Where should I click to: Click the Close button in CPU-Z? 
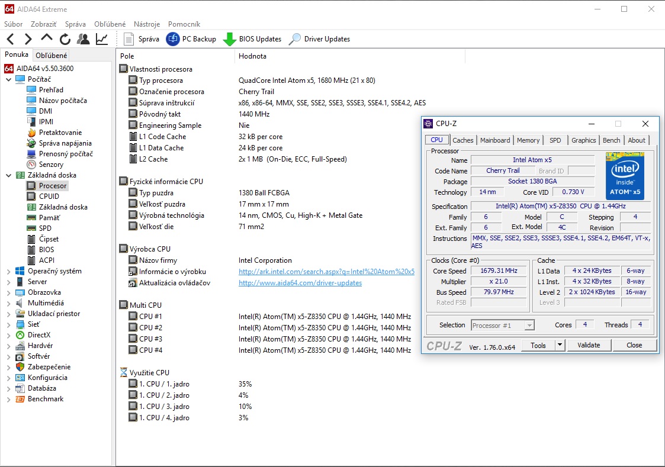pos(634,345)
